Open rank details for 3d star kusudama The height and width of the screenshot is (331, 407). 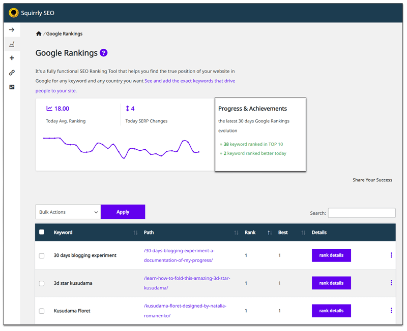coord(331,283)
